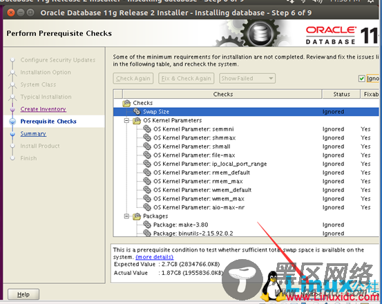This screenshot has height=304, width=382.
Task: Go to Create Inventory step
Action: pos(43,109)
